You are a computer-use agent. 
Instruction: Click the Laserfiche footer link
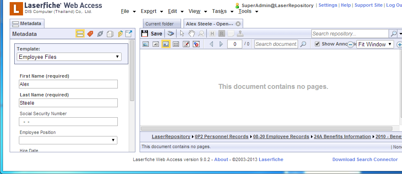pyautogui.click(x=271, y=159)
